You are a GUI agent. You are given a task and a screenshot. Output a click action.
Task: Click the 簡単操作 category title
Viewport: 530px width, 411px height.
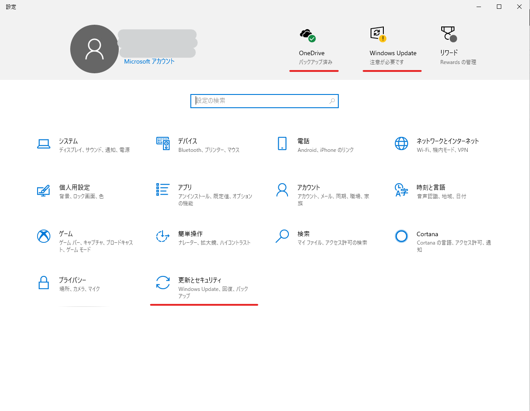click(190, 234)
